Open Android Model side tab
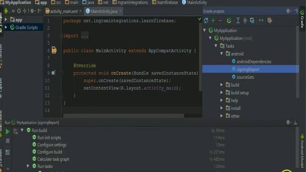The width and height of the screenshot is (306, 172). tap(302, 151)
